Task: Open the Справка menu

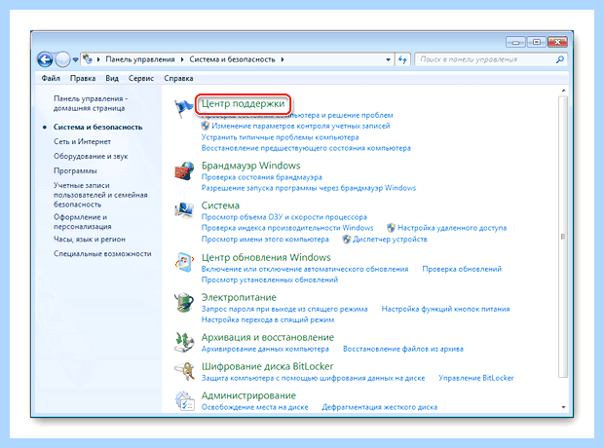Action: tap(178, 78)
